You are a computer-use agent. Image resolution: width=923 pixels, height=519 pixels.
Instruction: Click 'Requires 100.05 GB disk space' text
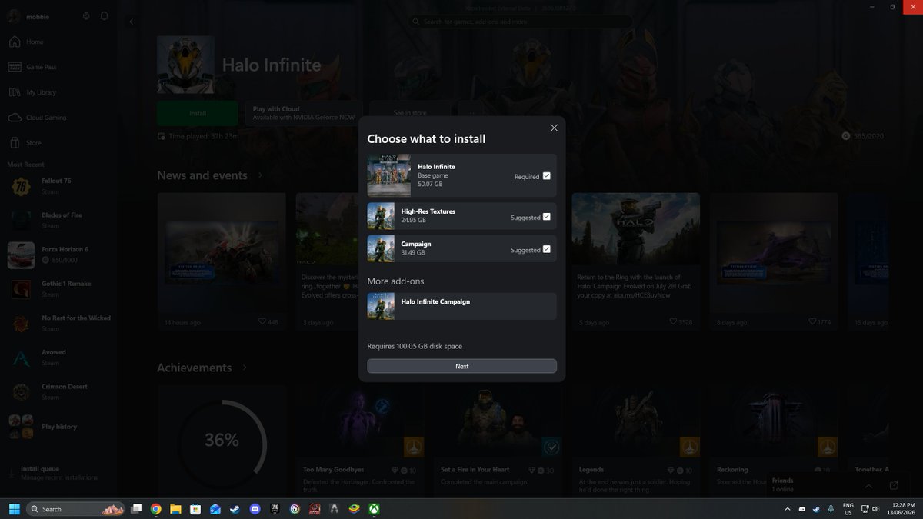[x=415, y=346]
